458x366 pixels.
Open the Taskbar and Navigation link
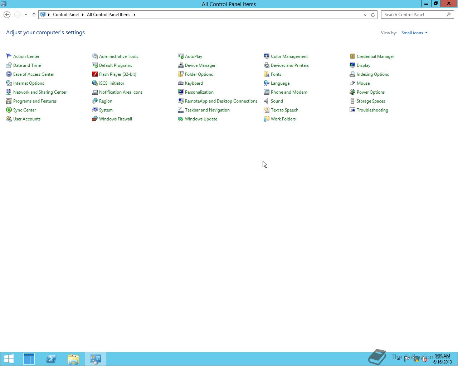click(x=207, y=110)
